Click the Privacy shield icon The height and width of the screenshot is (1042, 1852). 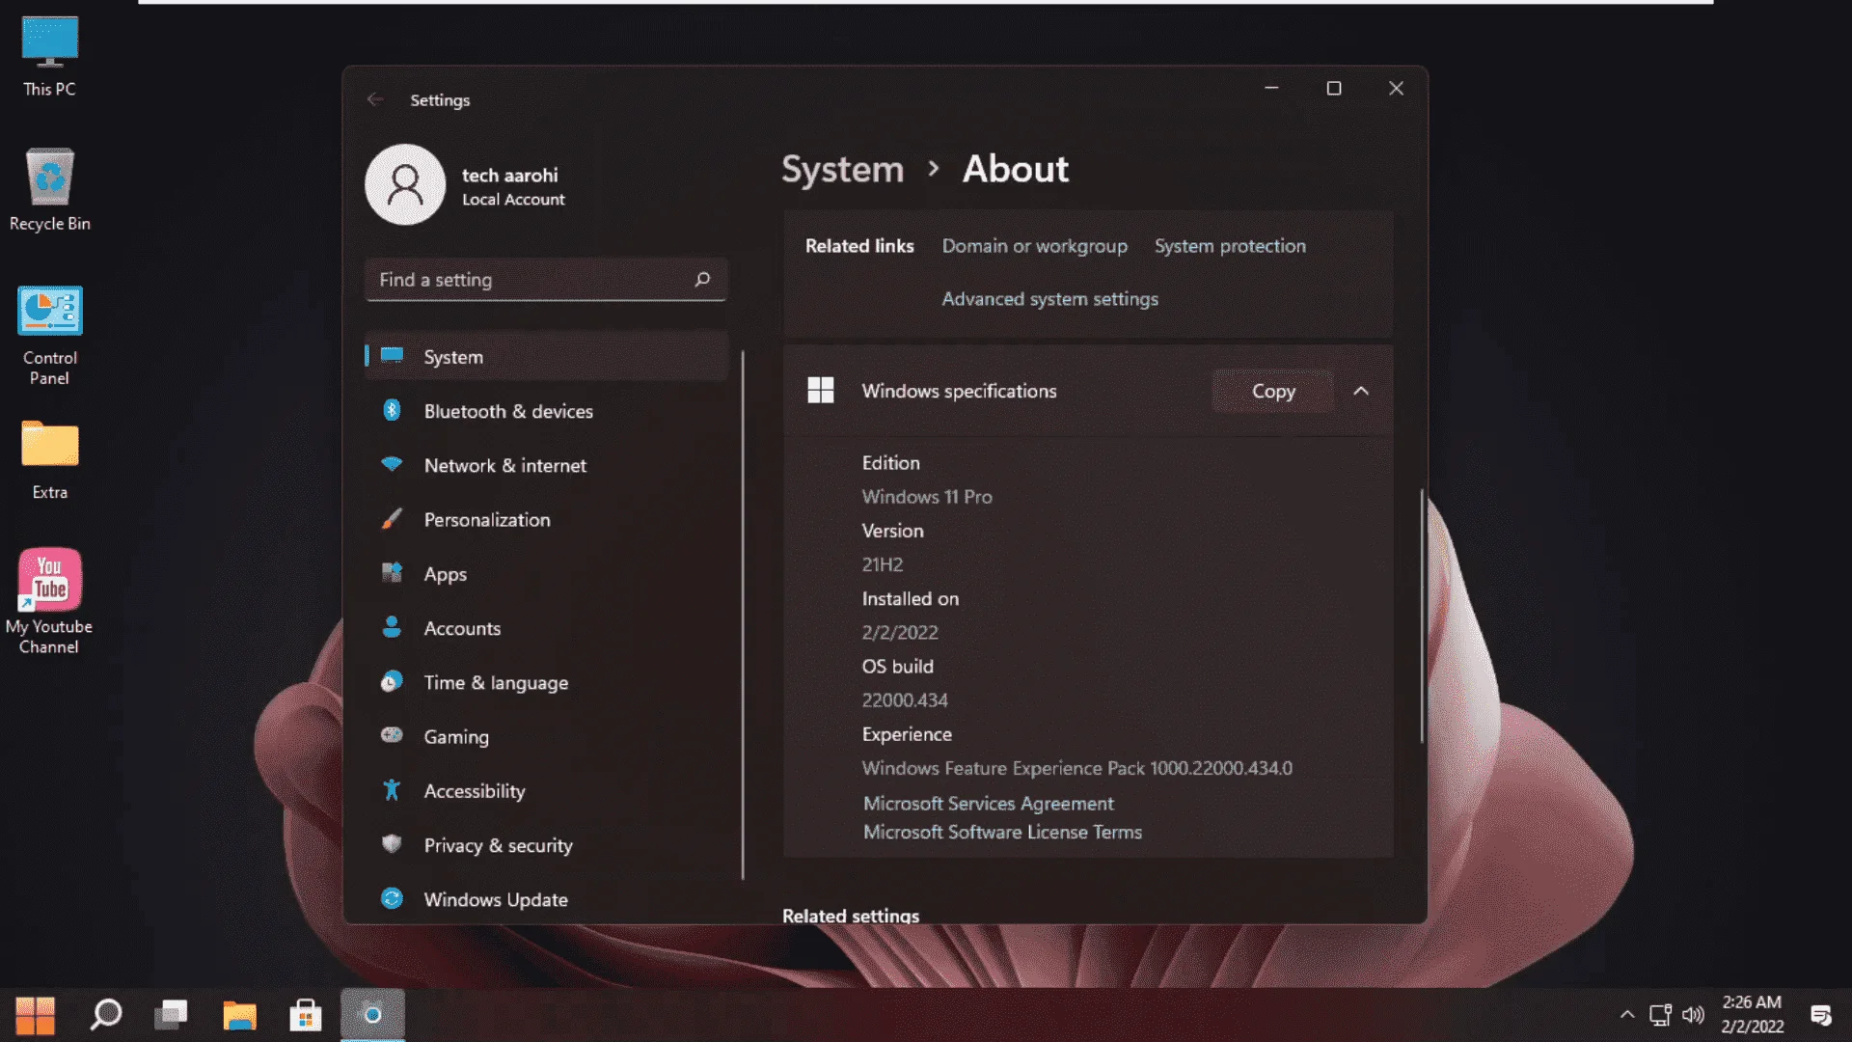392,844
